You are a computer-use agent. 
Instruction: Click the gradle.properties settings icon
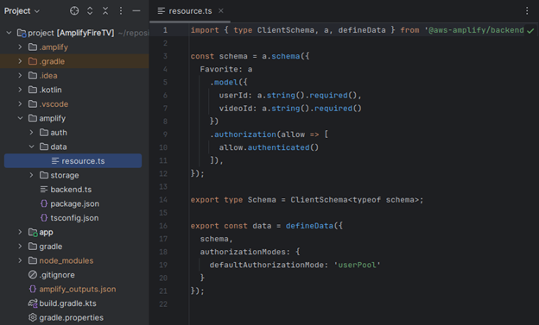coord(33,317)
